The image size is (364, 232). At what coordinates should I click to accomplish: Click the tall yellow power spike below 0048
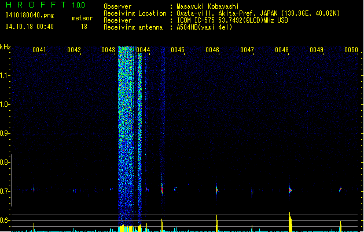[x=290, y=222]
